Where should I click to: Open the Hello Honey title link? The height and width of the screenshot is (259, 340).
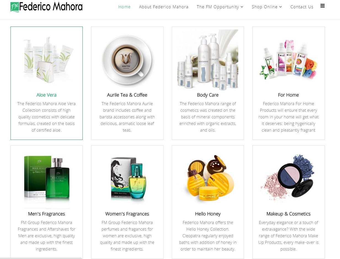tap(208, 214)
